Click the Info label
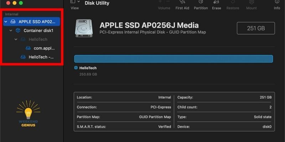Viewport: 285px width, 142px height. (277, 8)
